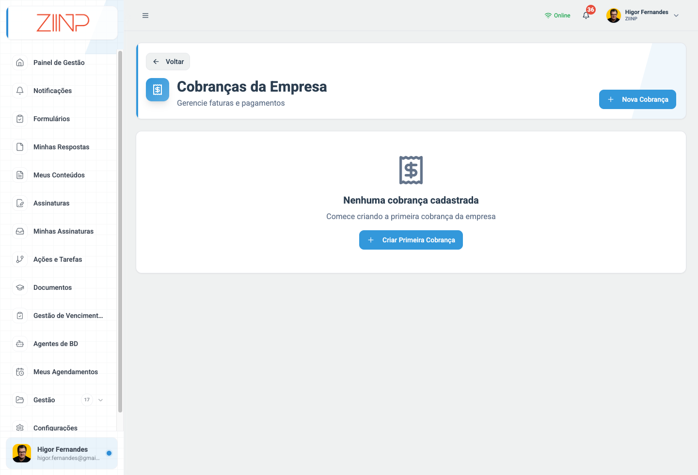
Task: Click Criar Primeira Cobrança button
Action: [x=411, y=240]
